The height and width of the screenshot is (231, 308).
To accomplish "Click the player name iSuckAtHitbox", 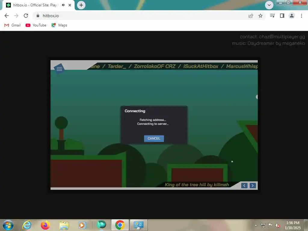I will [x=201, y=66].
